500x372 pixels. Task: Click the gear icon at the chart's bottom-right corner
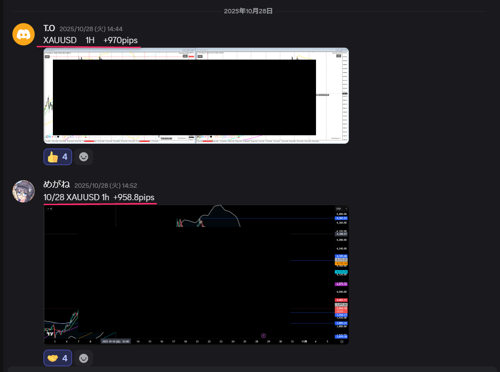pyautogui.click(x=341, y=341)
